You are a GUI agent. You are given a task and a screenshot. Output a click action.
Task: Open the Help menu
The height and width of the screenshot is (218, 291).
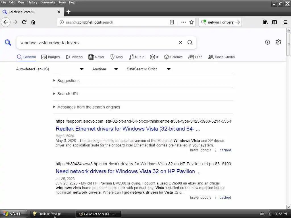(72, 2)
